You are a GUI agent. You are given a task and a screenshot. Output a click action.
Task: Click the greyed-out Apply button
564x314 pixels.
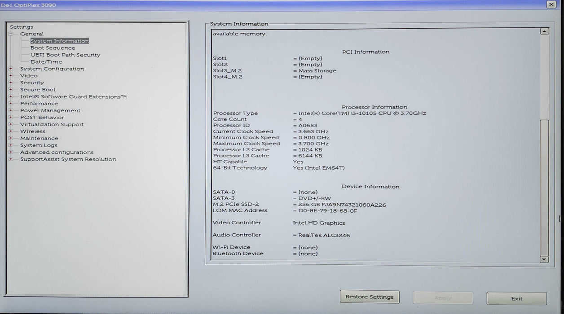tap(443, 298)
